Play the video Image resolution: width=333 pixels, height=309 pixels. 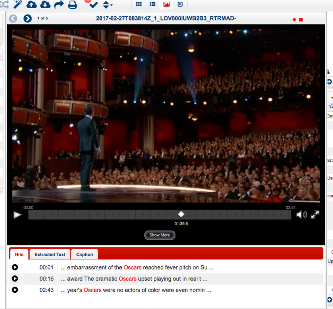click(18, 215)
